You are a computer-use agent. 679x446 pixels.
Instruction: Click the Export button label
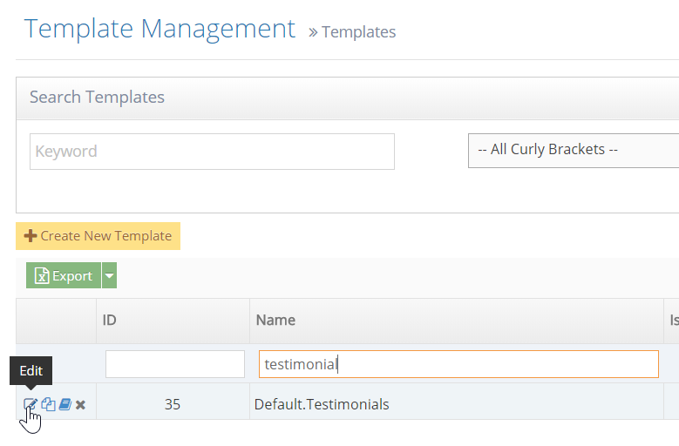click(x=71, y=276)
